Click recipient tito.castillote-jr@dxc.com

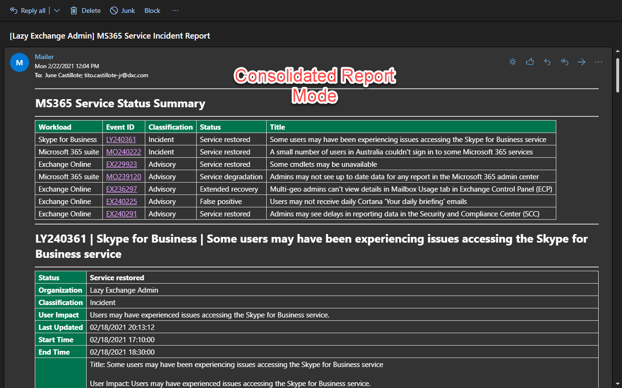(117, 75)
